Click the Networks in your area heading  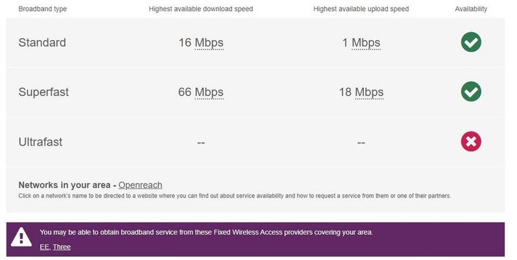pos(67,185)
